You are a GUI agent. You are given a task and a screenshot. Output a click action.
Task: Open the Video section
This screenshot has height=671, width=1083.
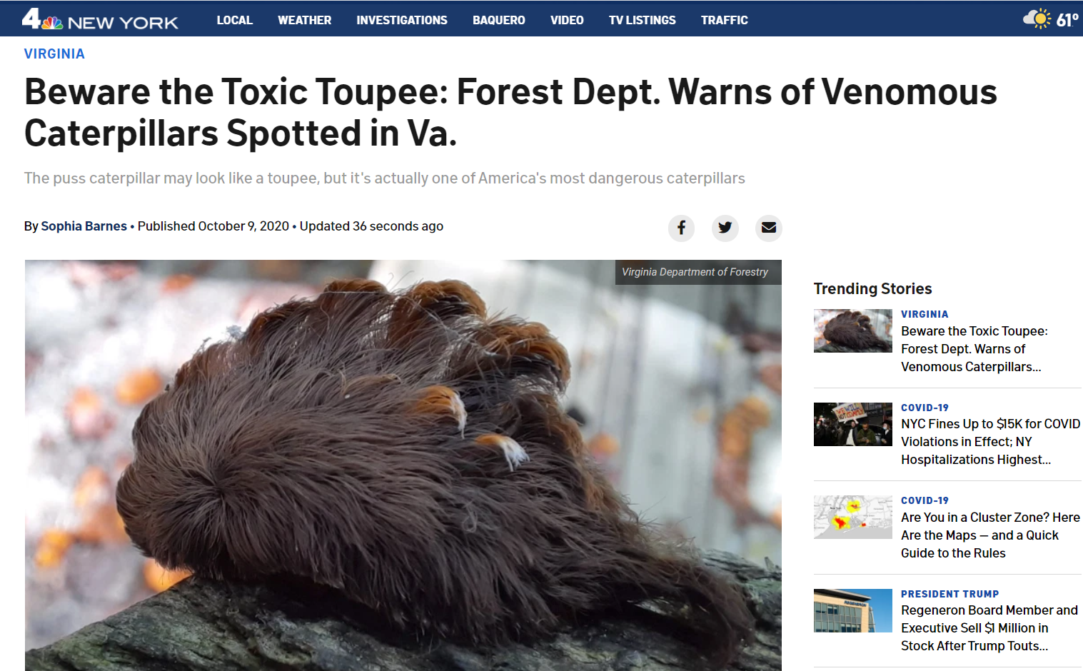(567, 20)
